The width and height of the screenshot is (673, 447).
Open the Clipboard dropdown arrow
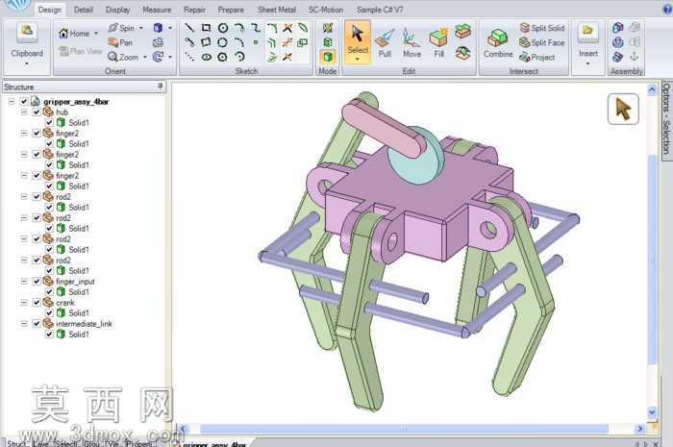[x=27, y=63]
